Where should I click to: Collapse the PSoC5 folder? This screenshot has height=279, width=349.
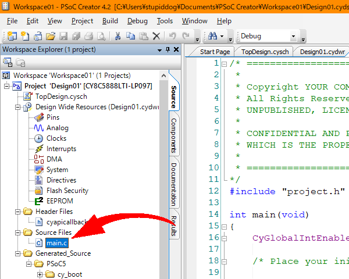click(29, 264)
